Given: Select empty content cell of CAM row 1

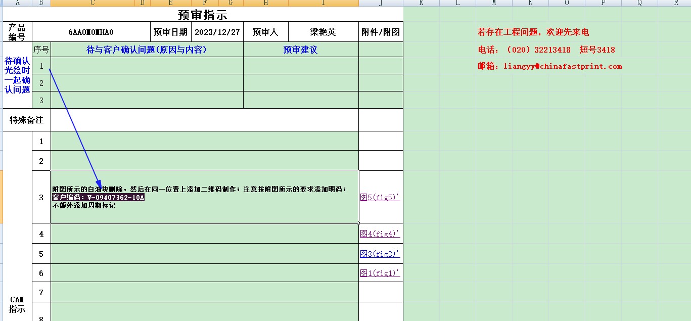Looking at the screenshot, I should (205, 141).
